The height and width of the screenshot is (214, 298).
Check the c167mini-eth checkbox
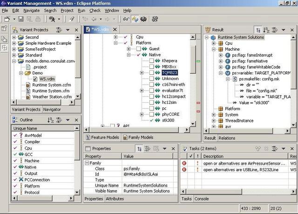151,85
